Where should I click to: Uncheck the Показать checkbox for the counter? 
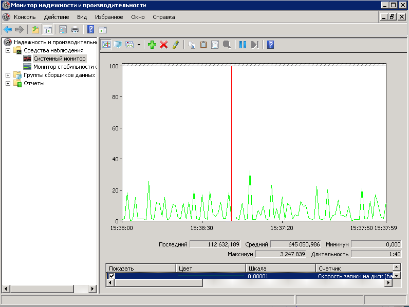coord(111,276)
